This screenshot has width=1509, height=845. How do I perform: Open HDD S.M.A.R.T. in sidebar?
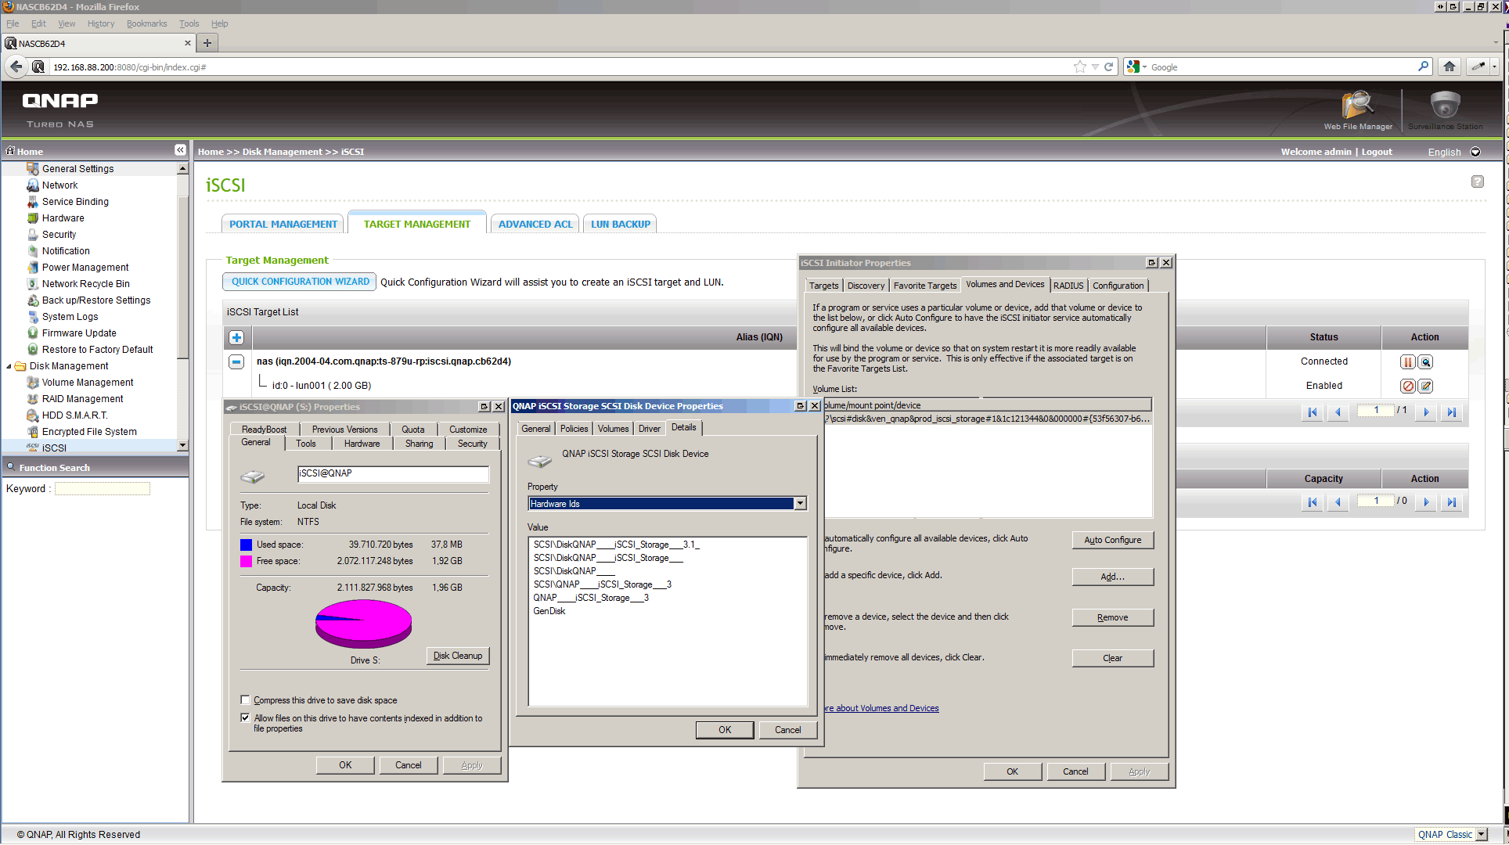pos(75,415)
